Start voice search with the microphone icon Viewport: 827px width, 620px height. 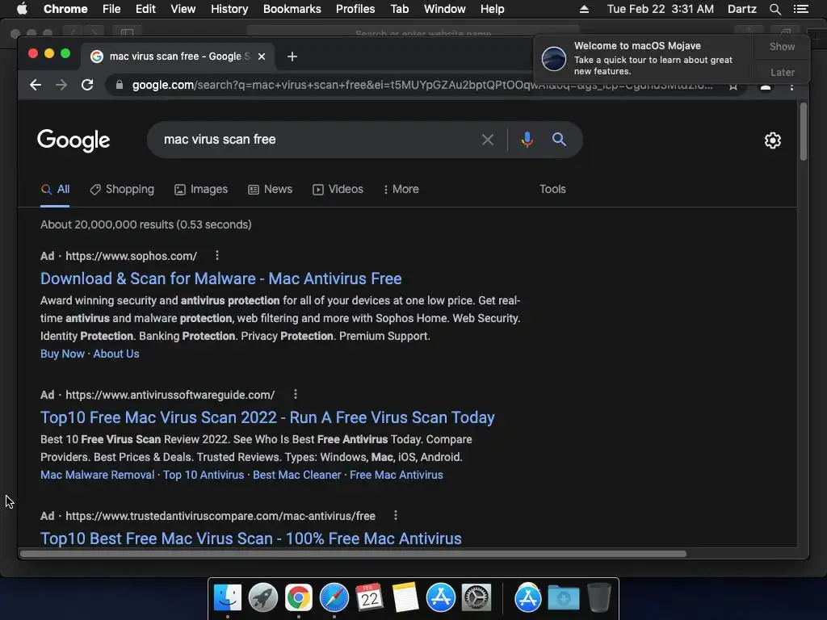click(x=527, y=140)
